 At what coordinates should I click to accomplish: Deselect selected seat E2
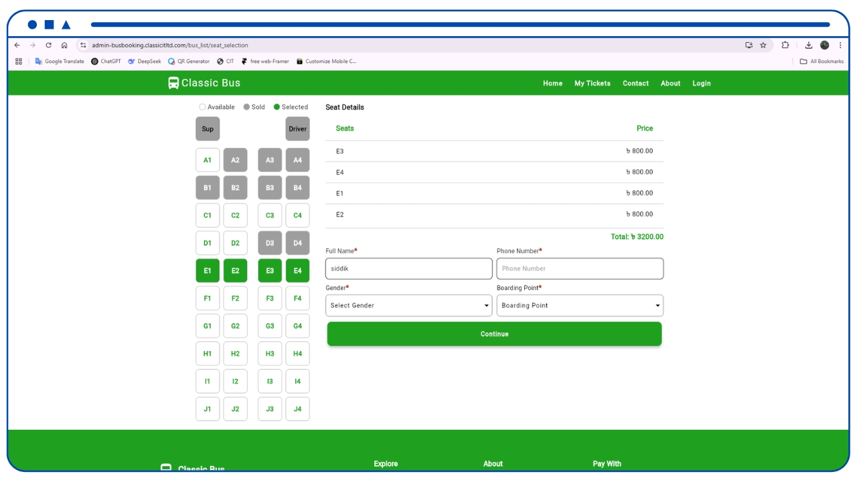pyautogui.click(x=235, y=270)
